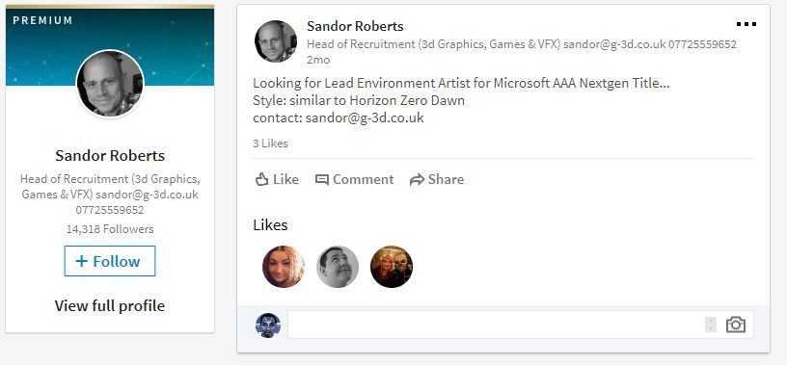The image size is (787, 365).
Task: Open the first liker with red hair
Action: pyautogui.click(x=284, y=267)
